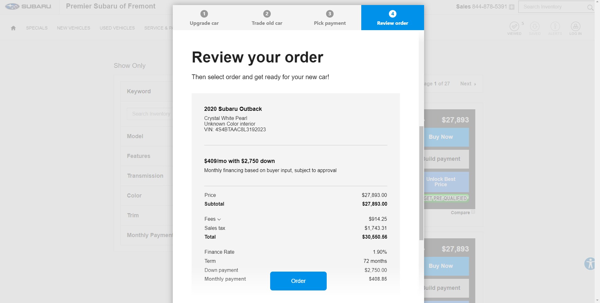Click second listing's Build payment button
The width and height of the screenshot is (600, 303).
[x=446, y=288]
